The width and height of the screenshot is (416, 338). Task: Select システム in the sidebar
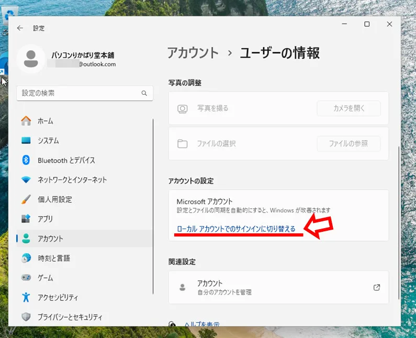tap(85, 140)
